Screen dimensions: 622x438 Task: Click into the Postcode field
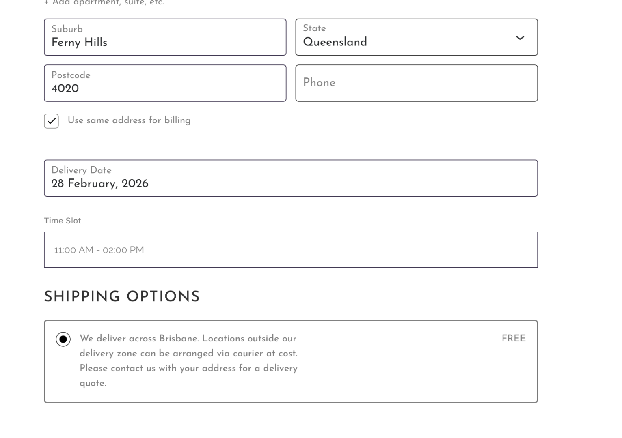tap(165, 83)
